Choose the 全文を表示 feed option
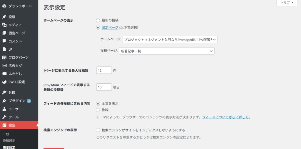This screenshot has height=149, width=301. (98, 104)
